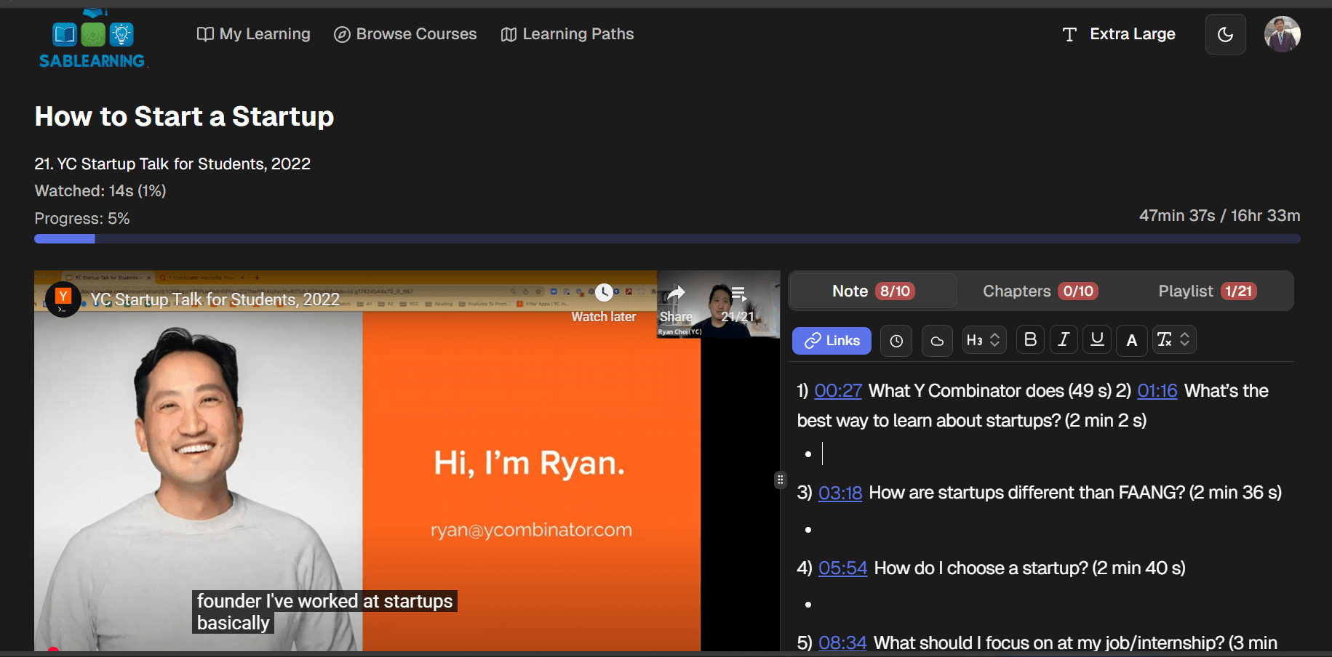Open the Learning Paths page

point(567,33)
